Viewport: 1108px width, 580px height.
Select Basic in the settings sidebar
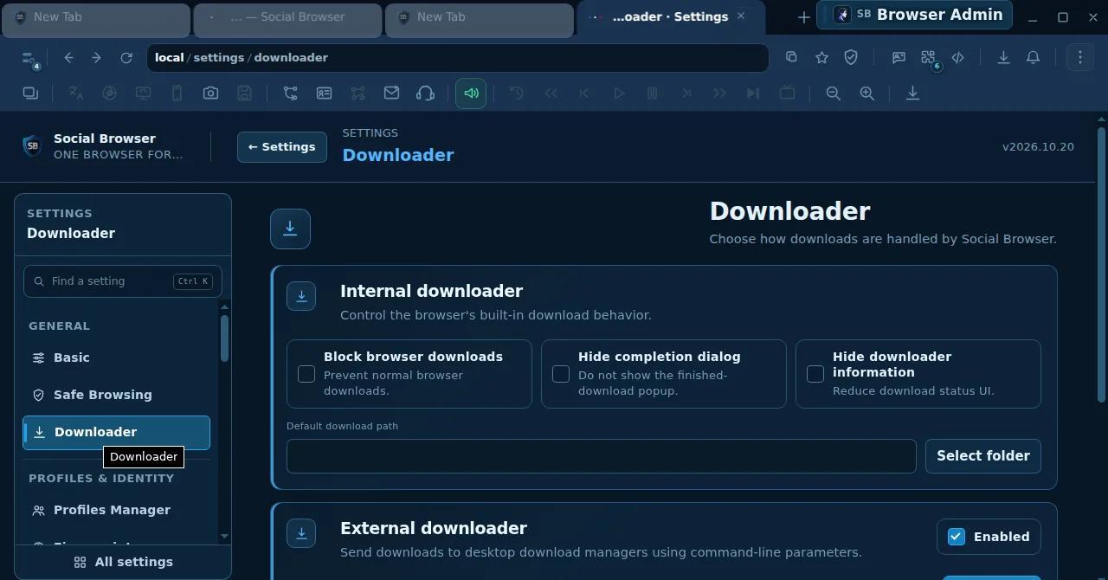tap(116, 358)
